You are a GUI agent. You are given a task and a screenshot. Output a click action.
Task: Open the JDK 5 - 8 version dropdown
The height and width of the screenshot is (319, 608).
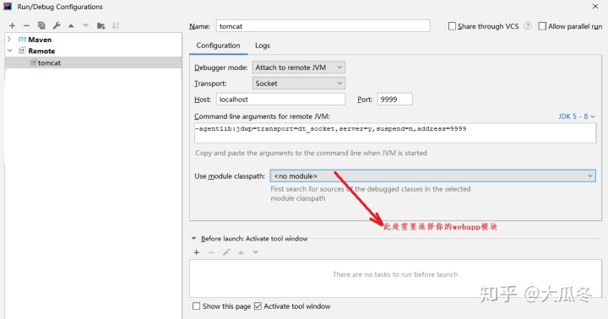(x=577, y=116)
